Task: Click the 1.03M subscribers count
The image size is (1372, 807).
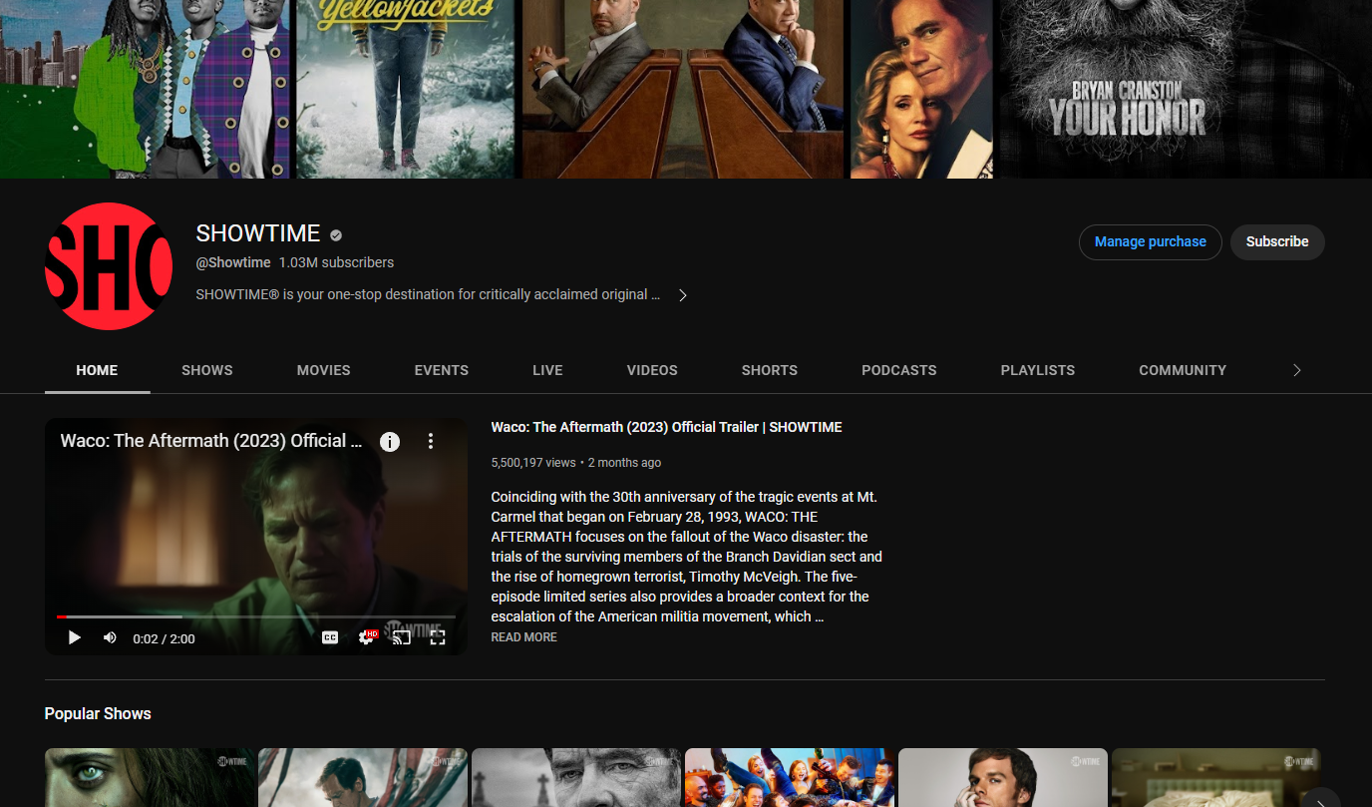Action: [x=336, y=262]
